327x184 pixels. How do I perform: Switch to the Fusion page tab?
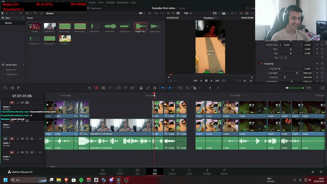coord(172,172)
